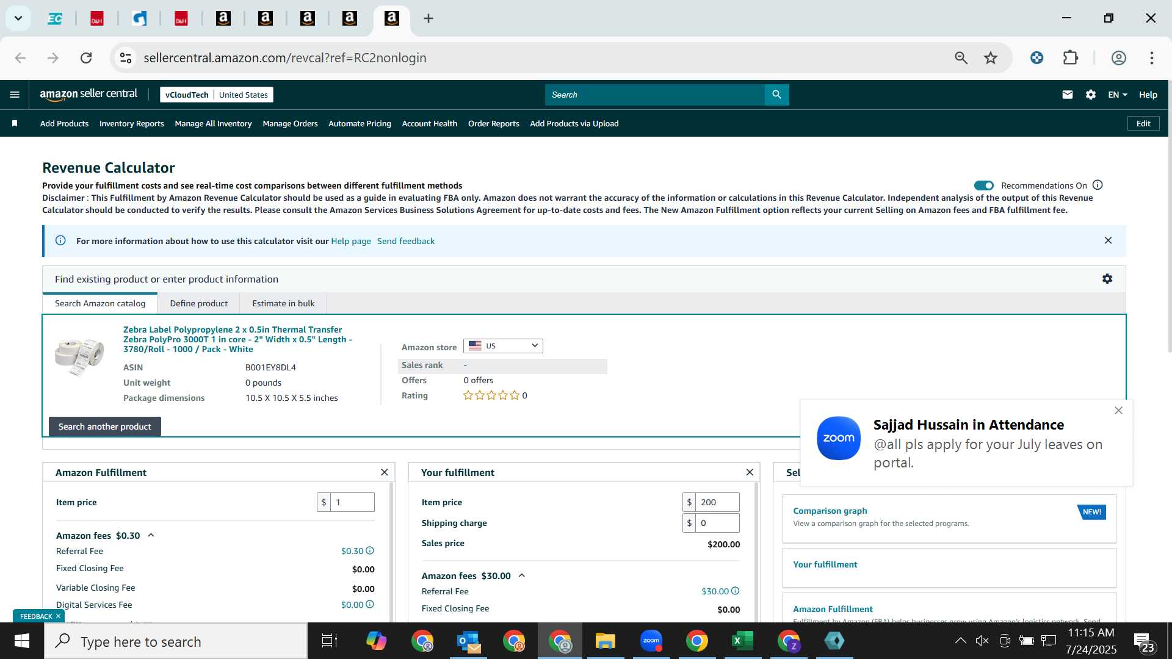Open browser extensions puzzle icon
Screen dimensions: 1172x659
tap(1070, 58)
